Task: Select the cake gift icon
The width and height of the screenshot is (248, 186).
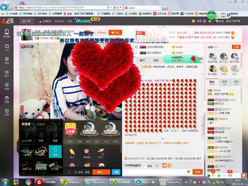Action: (x=87, y=165)
